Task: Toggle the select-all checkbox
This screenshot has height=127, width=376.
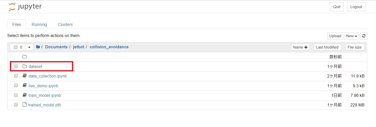Action: 16,47
